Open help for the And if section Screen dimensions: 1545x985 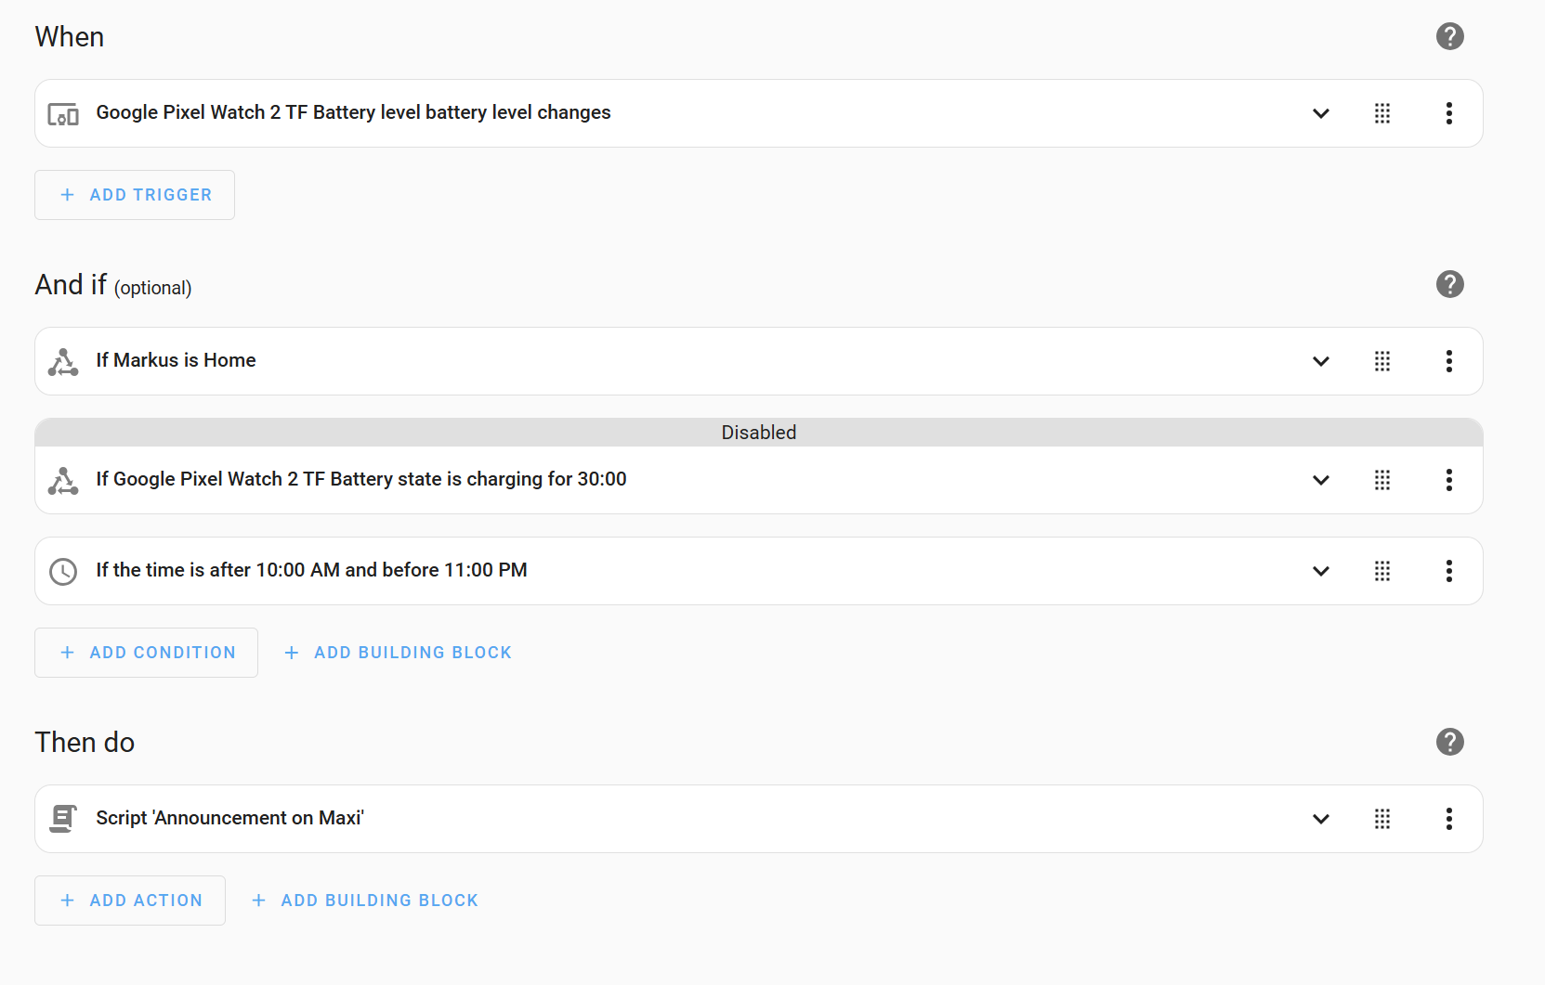(1449, 284)
